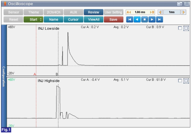The height and width of the screenshot is (133, 191).
Task: Click the 1.86 ms cursor time readout
Action: 140,12
